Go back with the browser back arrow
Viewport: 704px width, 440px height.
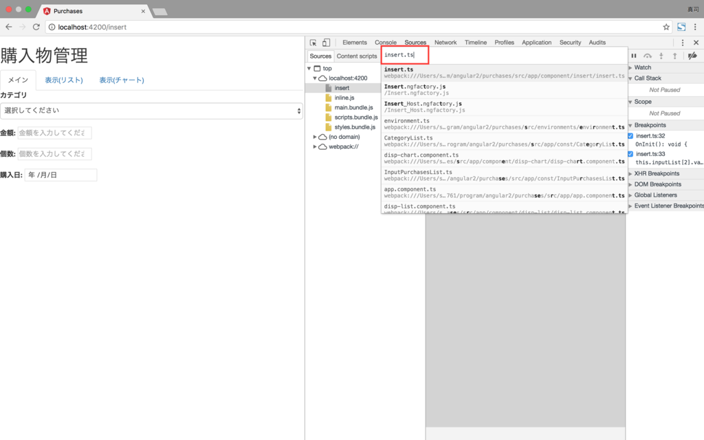click(8, 27)
